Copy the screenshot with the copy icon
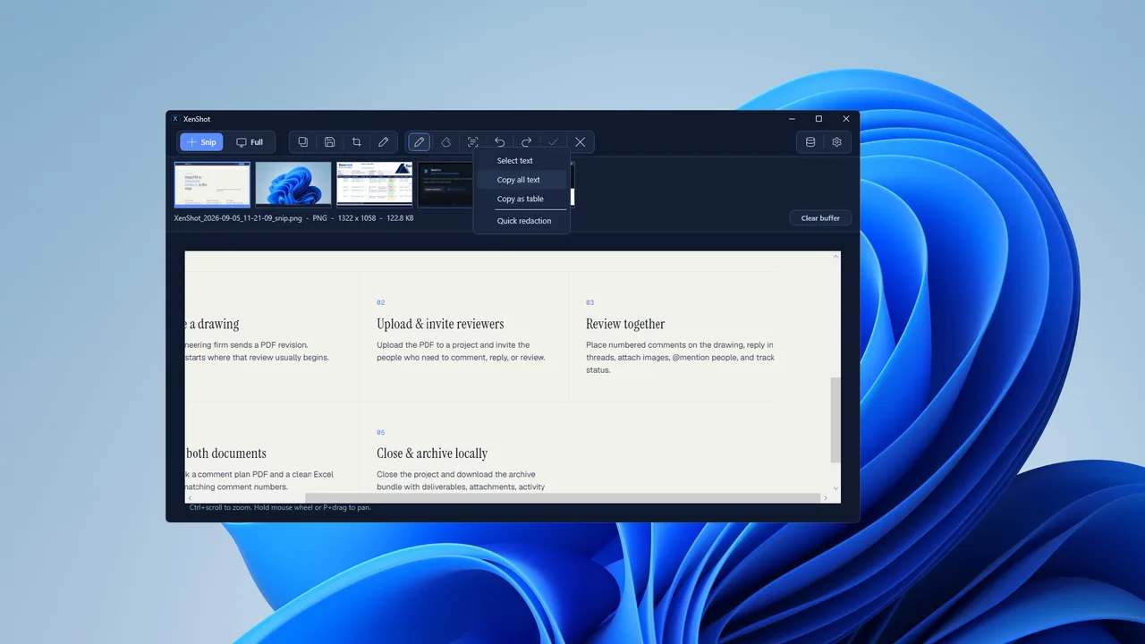Image resolution: width=1145 pixels, height=644 pixels. click(303, 142)
